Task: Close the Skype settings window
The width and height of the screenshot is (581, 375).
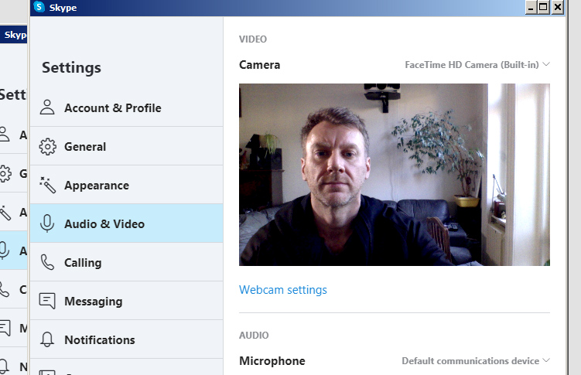Action: (x=558, y=7)
